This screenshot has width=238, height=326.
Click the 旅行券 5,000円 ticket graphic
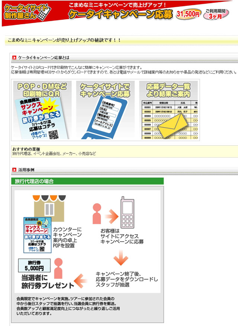click(34, 265)
